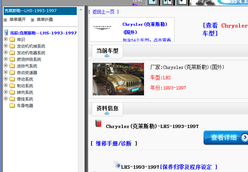Click the document icon beside LHS-1993-1997 保养归零
The image size is (248, 172).
coord(117,165)
